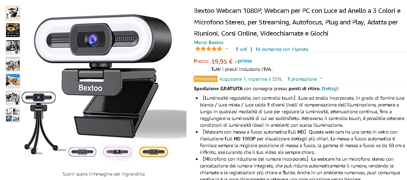Select the second dark-background thumbnail

(x=13, y=30)
